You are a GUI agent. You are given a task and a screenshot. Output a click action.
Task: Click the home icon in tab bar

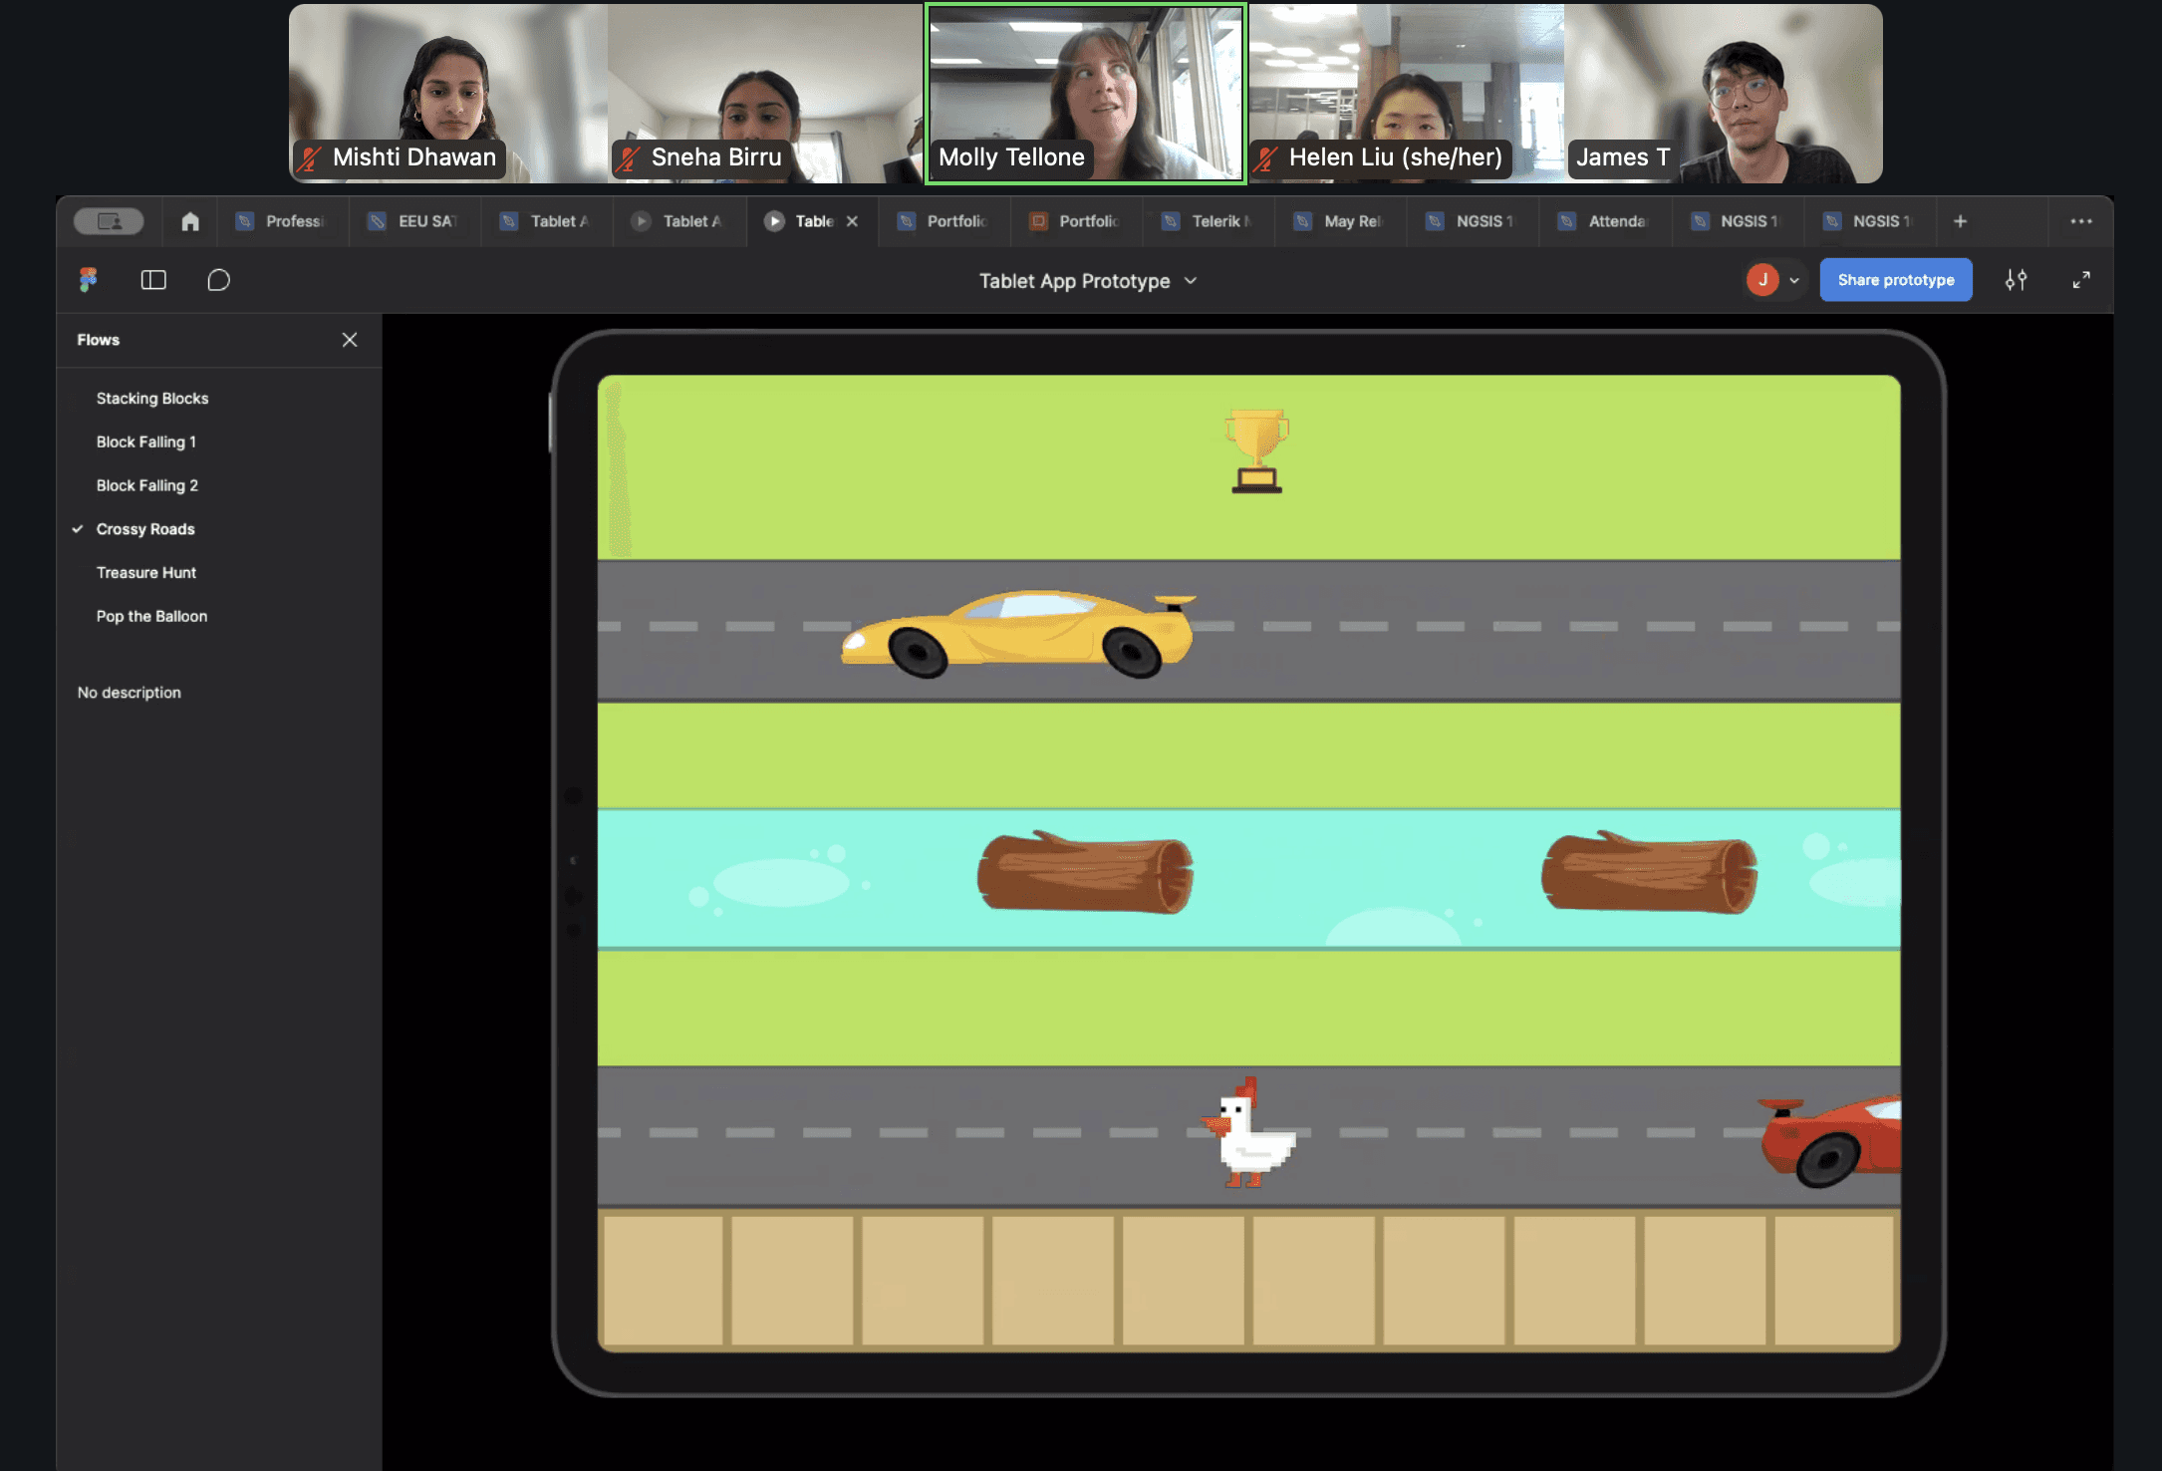(190, 221)
